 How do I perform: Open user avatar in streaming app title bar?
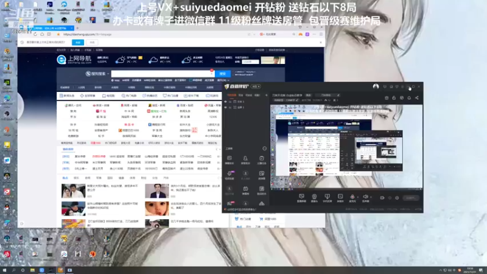coord(376,86)
